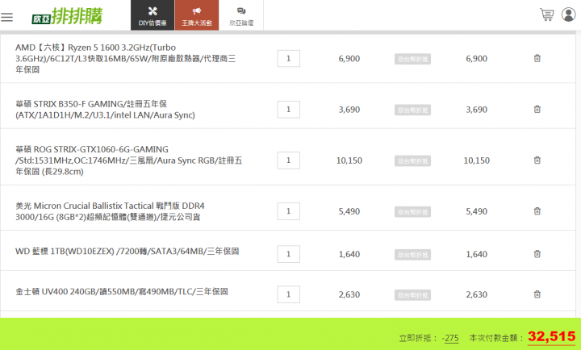
Task: Open the 王牌大活動 tab
Action: tap(197, 15)
